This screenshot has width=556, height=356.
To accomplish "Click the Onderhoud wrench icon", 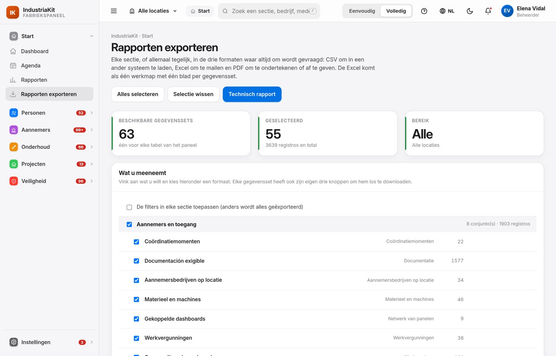I will pos(14,147).
